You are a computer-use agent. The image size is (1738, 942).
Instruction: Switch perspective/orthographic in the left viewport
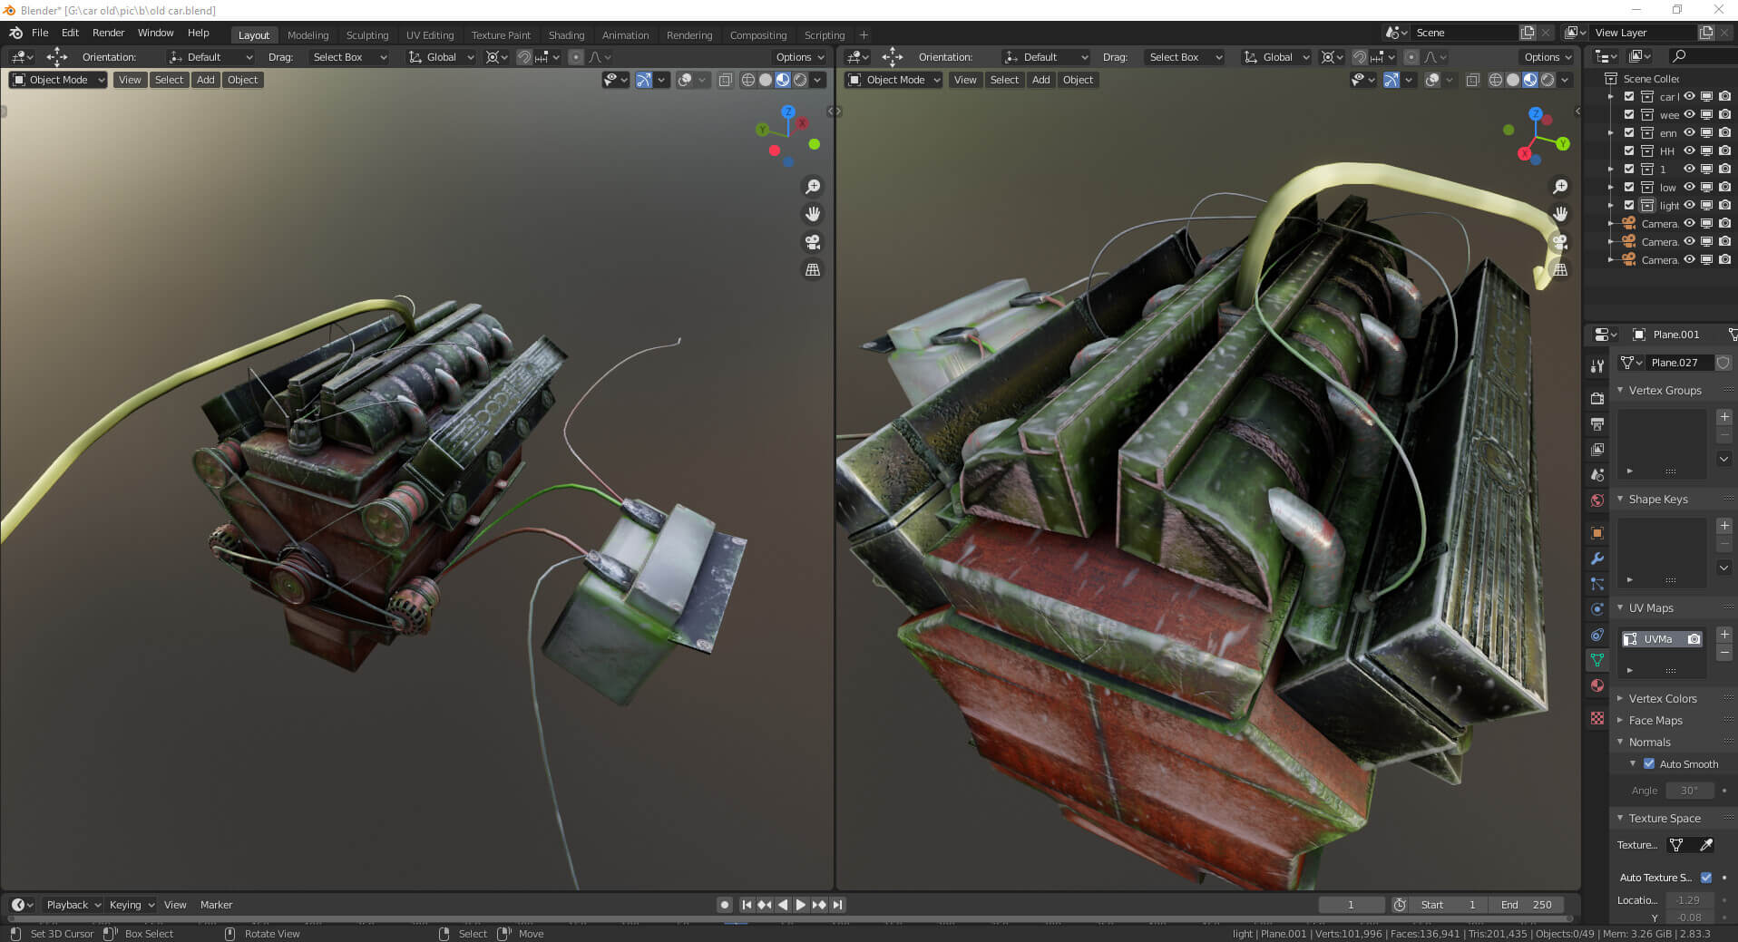(813, 270)
